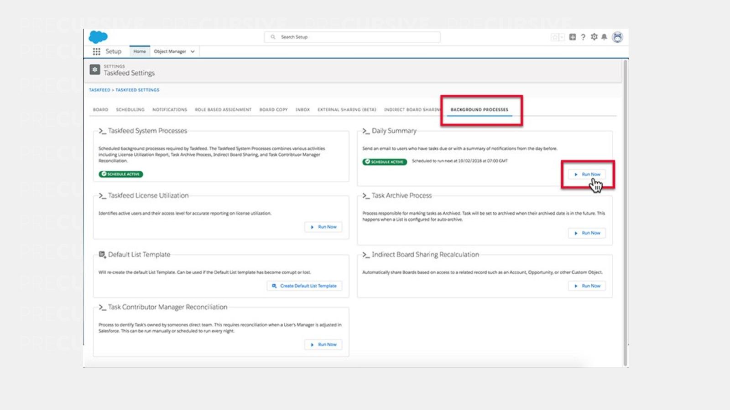Open the help question mark icon
This screenshot has width=730, height=410.
pyautogui.click(x=583, y=37)
